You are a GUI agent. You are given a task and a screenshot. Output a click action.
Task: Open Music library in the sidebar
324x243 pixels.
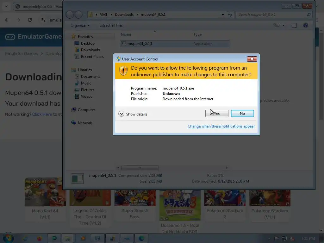pyautogui.click(x=86, y=83)
